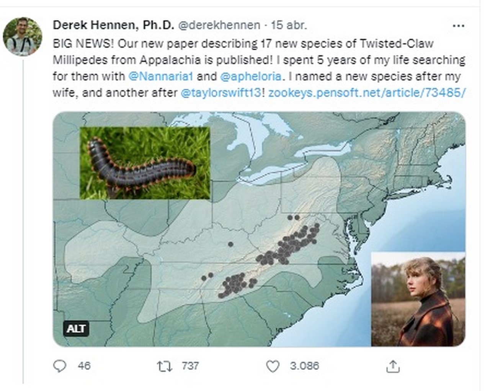Screen dimensions: 490x391
Task: Open the @taylorswift13 mention
Action: (221, 92)
